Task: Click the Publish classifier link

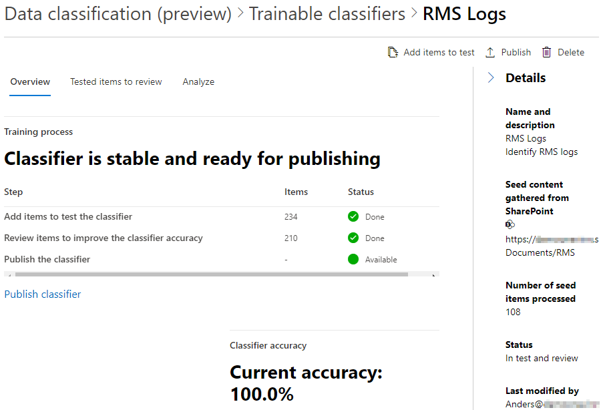Action: (42, 294)
